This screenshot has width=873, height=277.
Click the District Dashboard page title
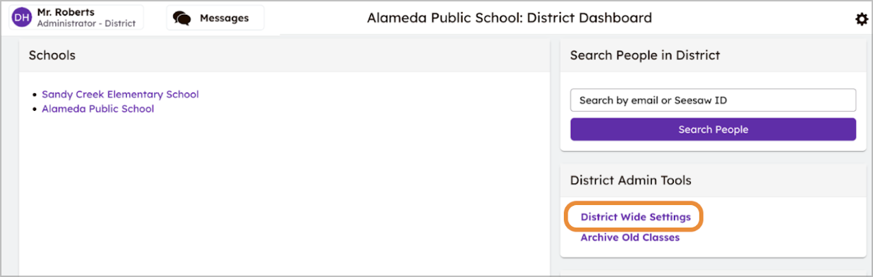coord(509,18)
